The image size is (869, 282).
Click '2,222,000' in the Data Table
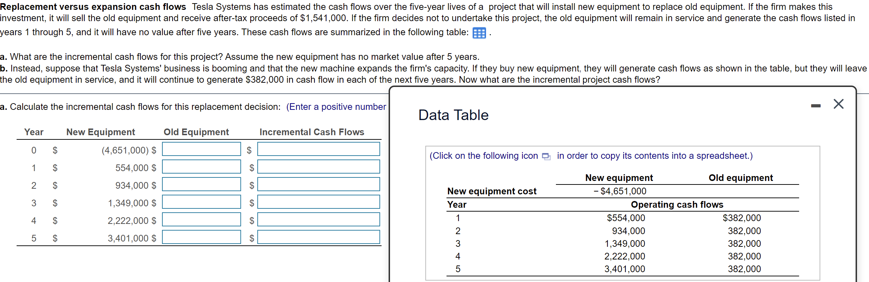tap(625, 256)
